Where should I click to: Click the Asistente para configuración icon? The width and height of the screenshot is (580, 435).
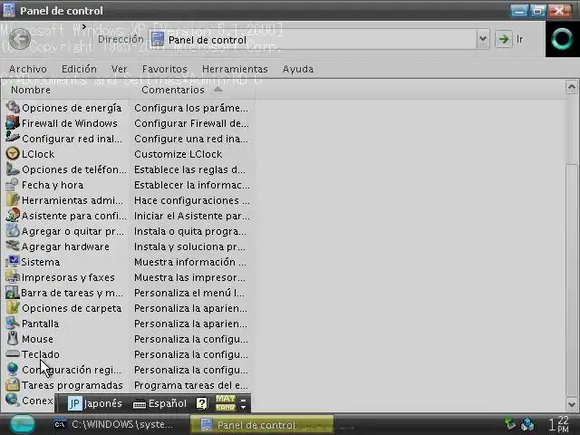[x=13, y=216]
